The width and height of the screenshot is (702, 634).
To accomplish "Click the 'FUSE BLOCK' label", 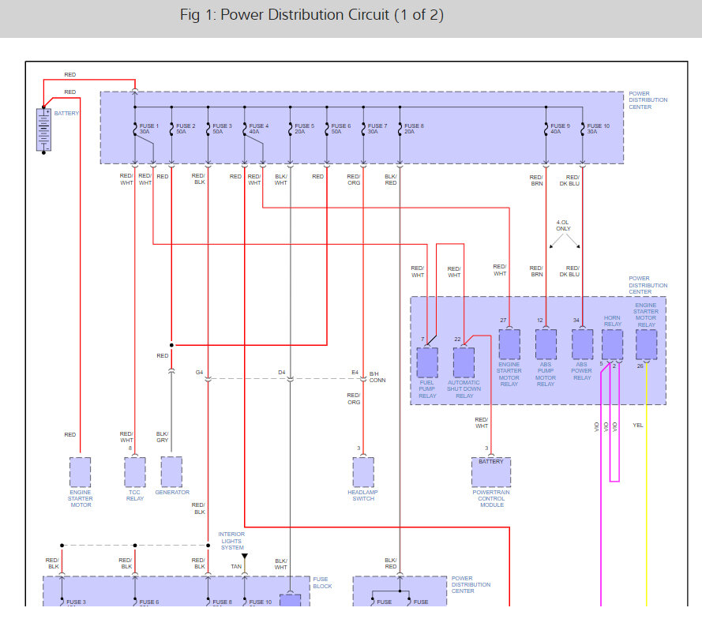I will [322, 583].
